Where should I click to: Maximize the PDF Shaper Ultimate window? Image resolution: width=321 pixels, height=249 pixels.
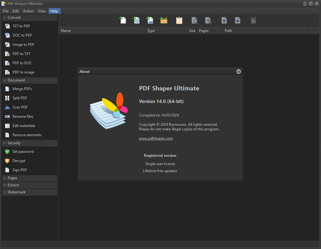pyautogui.click(x=311, y=4)
